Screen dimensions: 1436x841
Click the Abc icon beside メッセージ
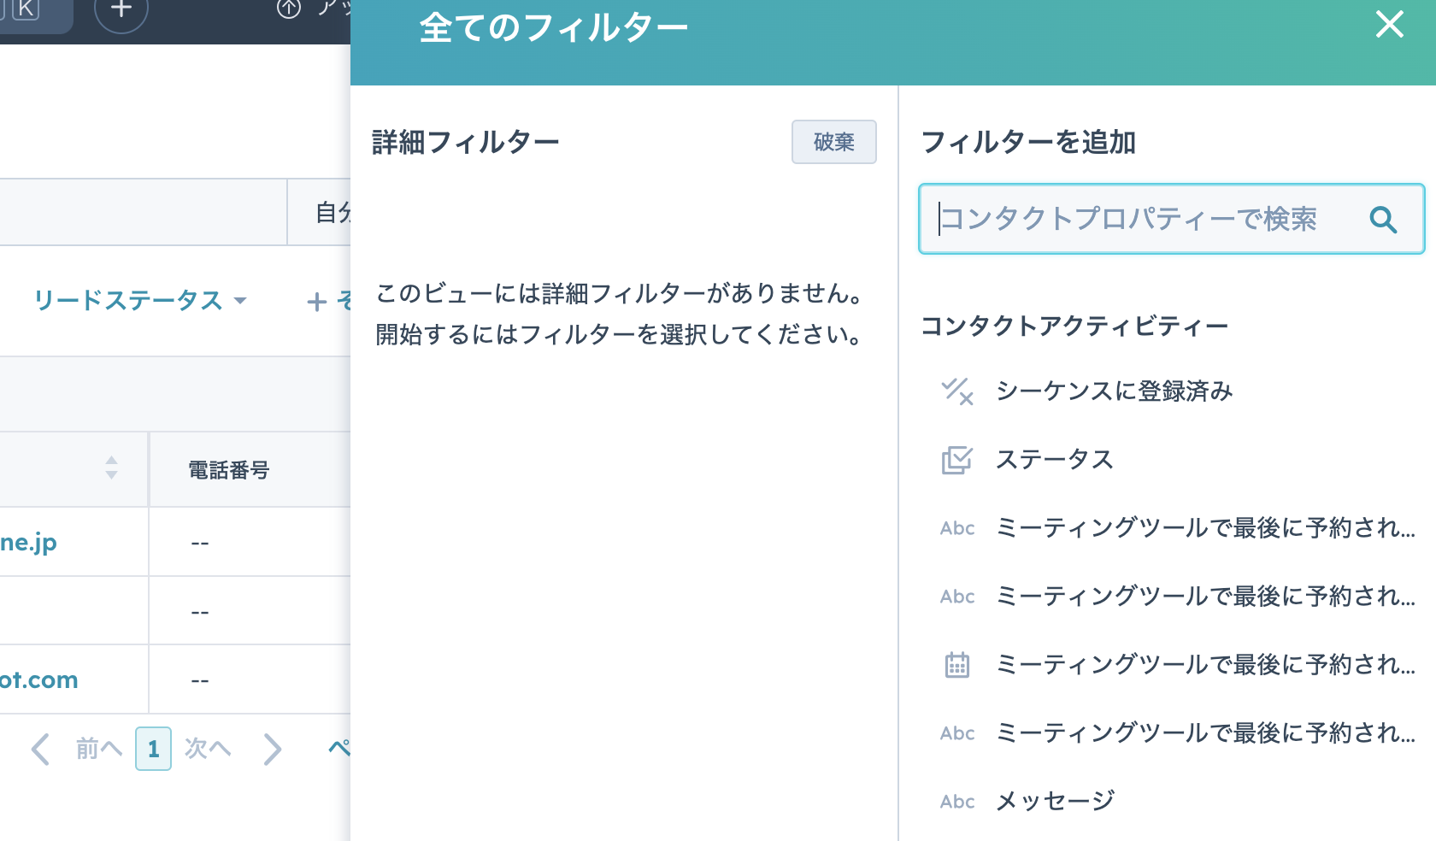tap(957, 801)
